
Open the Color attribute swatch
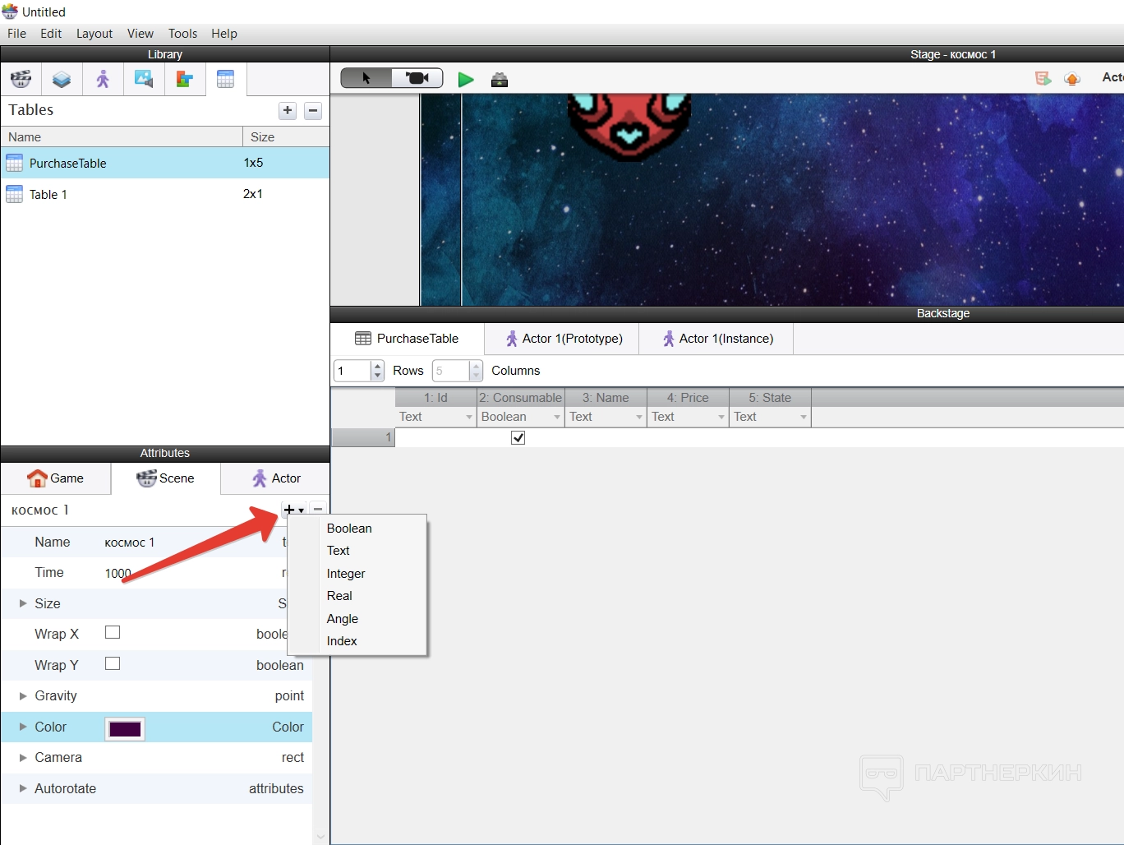pyautogui.click(x=125, y=728)
